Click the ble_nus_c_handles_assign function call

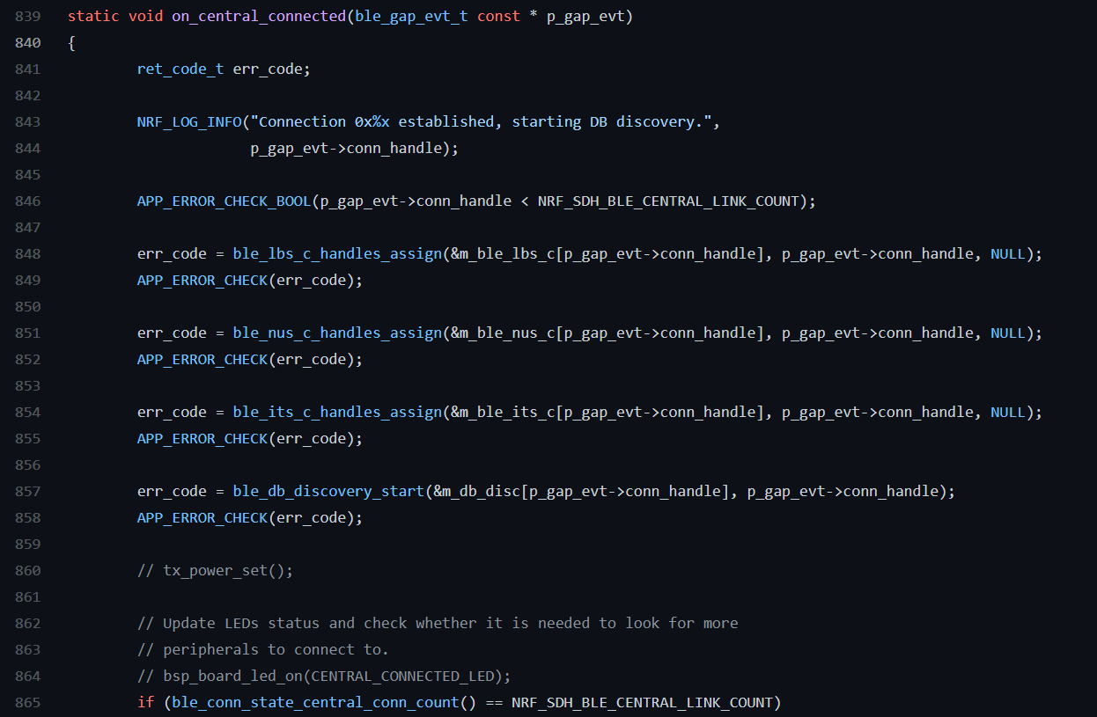pyautogui.click(x=337, y=333)
